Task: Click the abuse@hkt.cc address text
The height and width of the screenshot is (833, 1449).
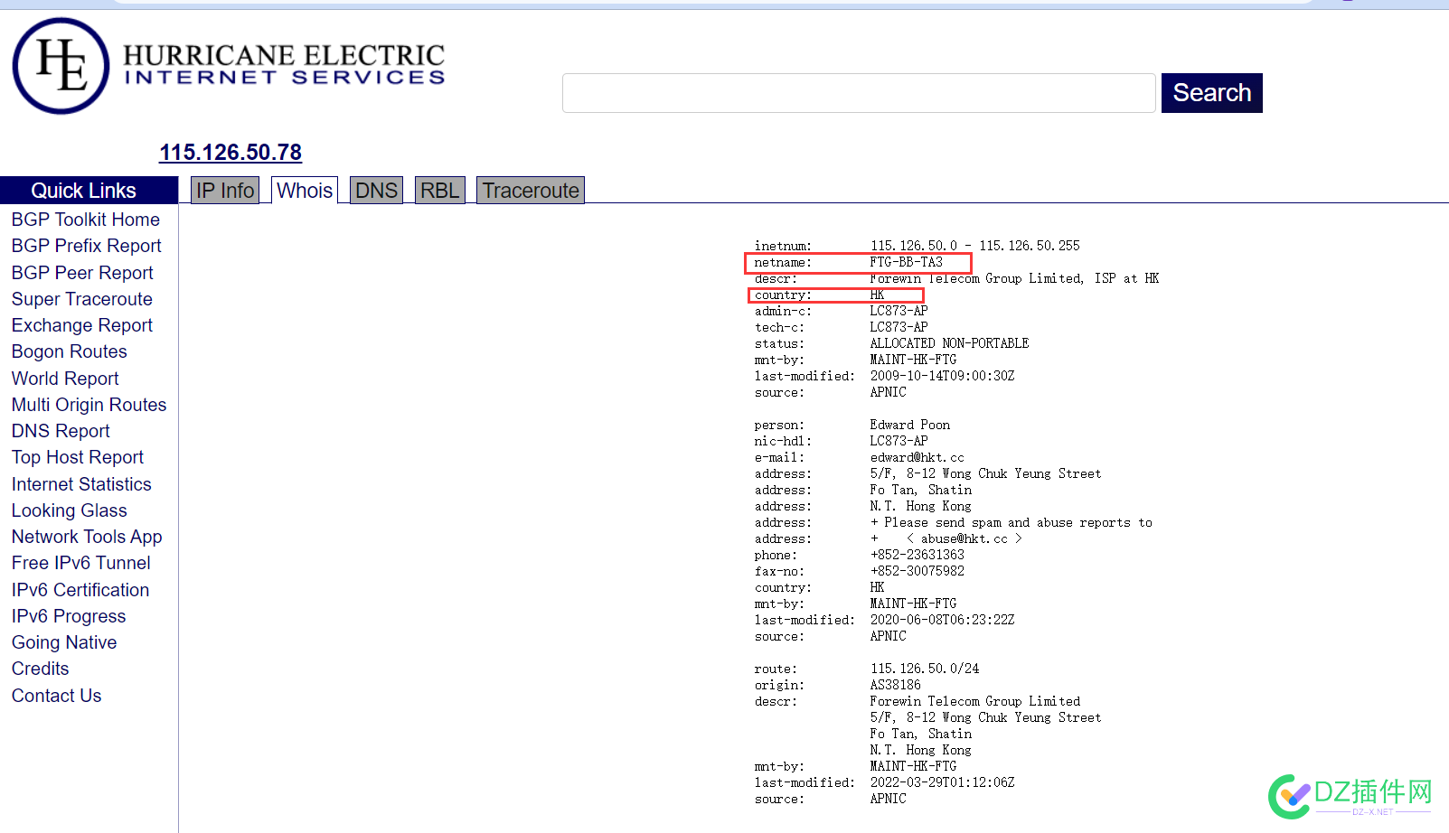Action: pyautogui.click(x=964, y=538)
